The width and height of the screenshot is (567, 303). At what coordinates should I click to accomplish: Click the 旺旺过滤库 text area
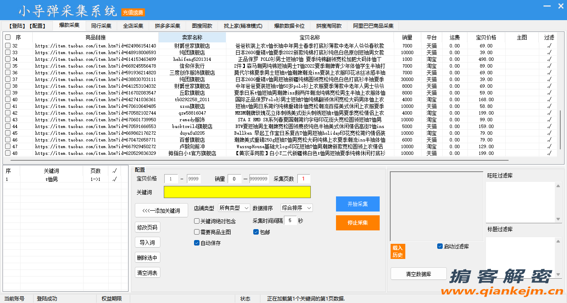click(520, 202)
